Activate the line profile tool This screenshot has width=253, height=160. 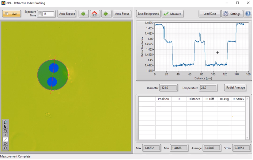pos(6,139)
